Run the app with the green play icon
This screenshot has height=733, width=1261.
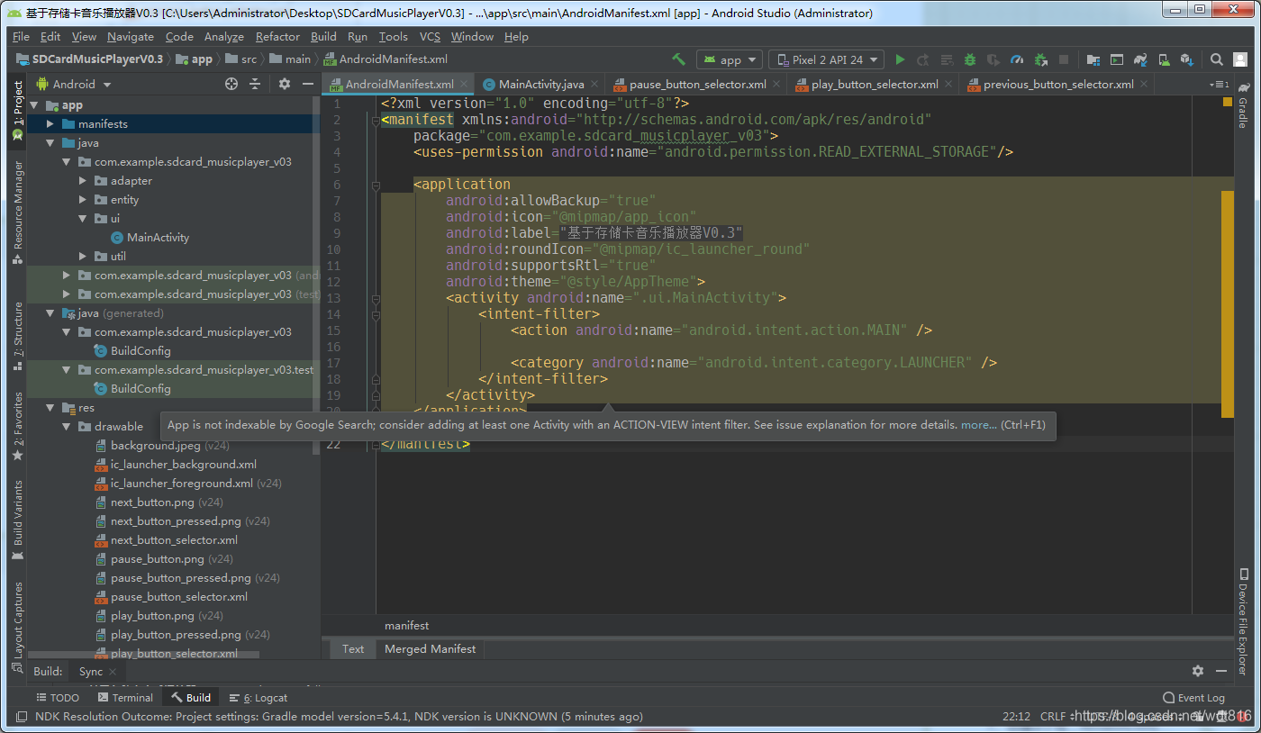click(900, 59)
